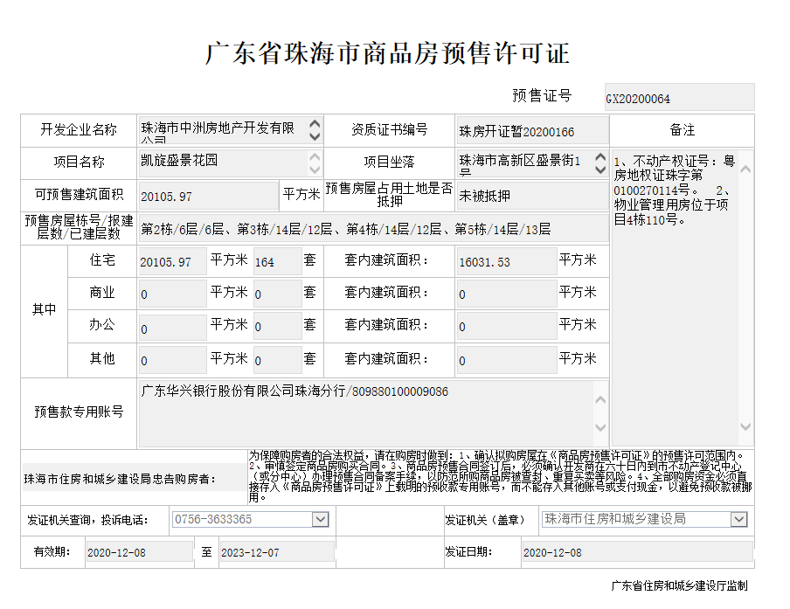The image size is (790, 609).
Task: Open the 投诉电话 0756-3633365 dropdown
Action: coord(321,520)
